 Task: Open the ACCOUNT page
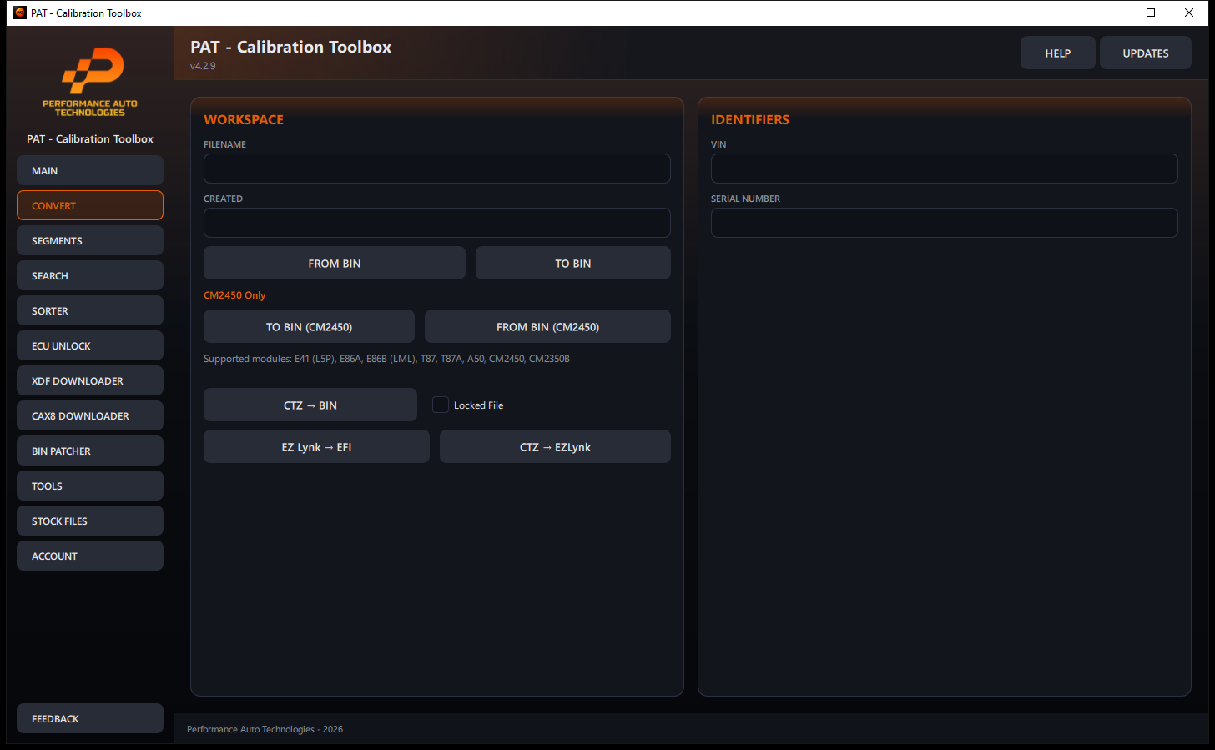pyautogui.click(x=90, y=556)
